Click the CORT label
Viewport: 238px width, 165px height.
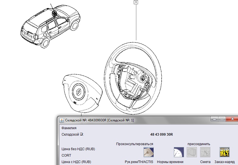[66, 155]
